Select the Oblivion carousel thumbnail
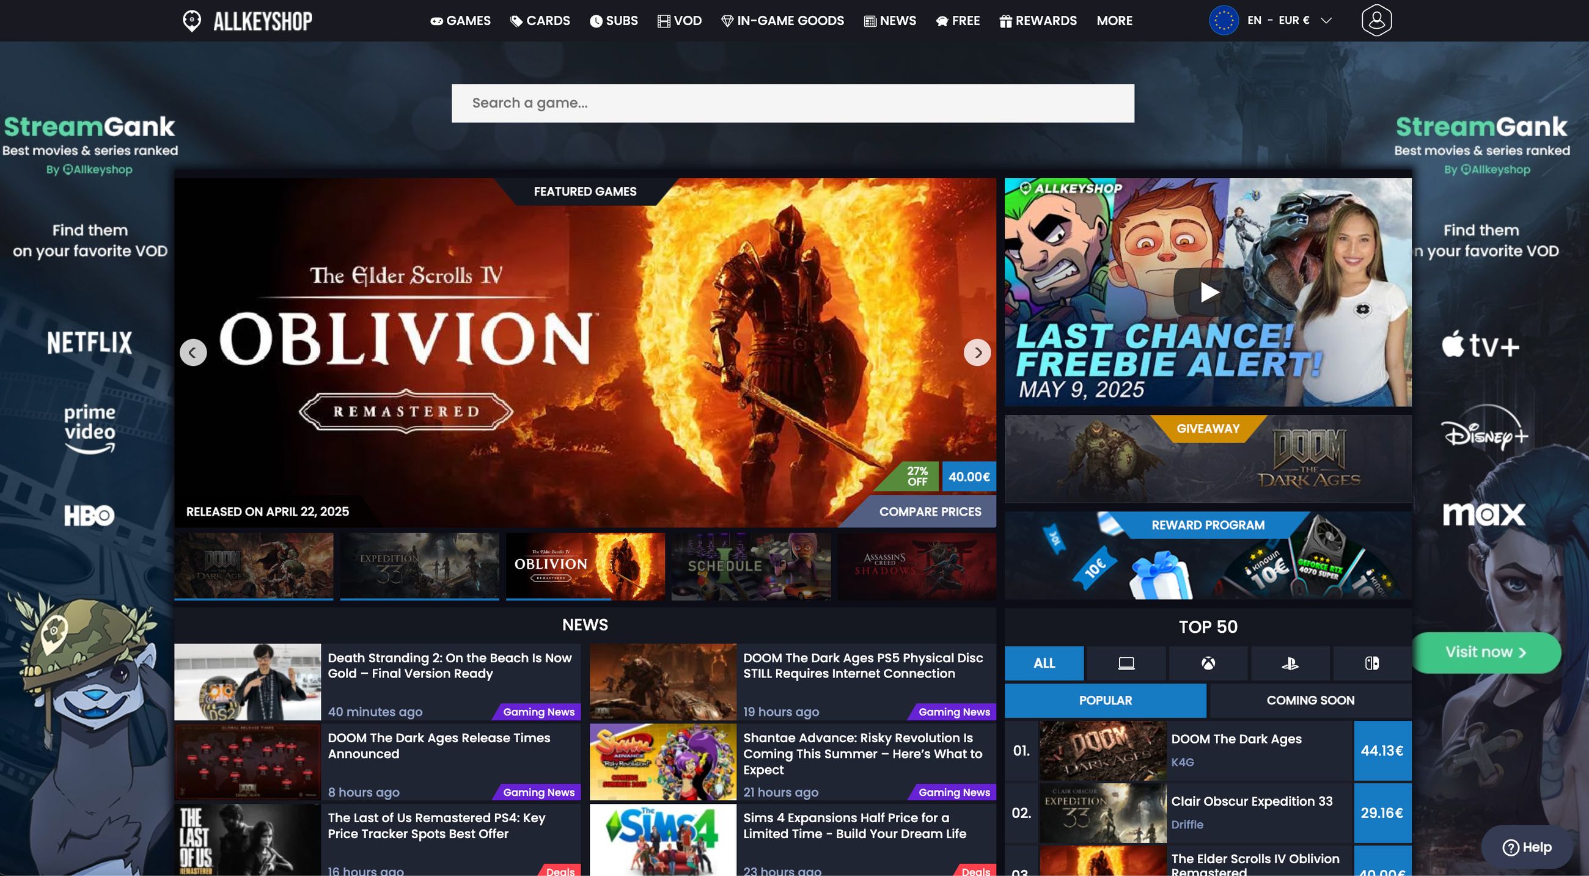The image size is (1589, 876). [585, 566]
